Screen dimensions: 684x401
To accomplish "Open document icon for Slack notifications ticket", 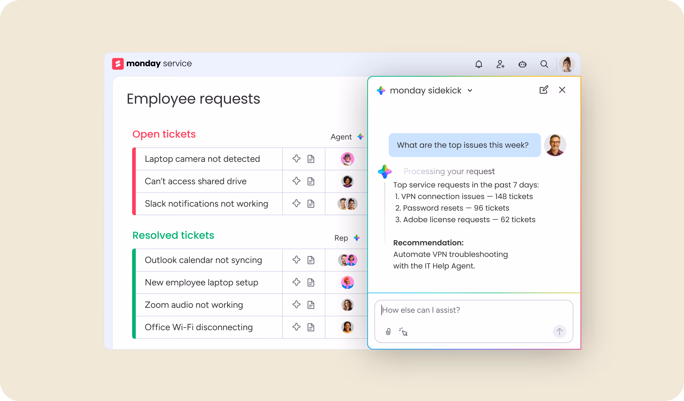I will [311, 204].
